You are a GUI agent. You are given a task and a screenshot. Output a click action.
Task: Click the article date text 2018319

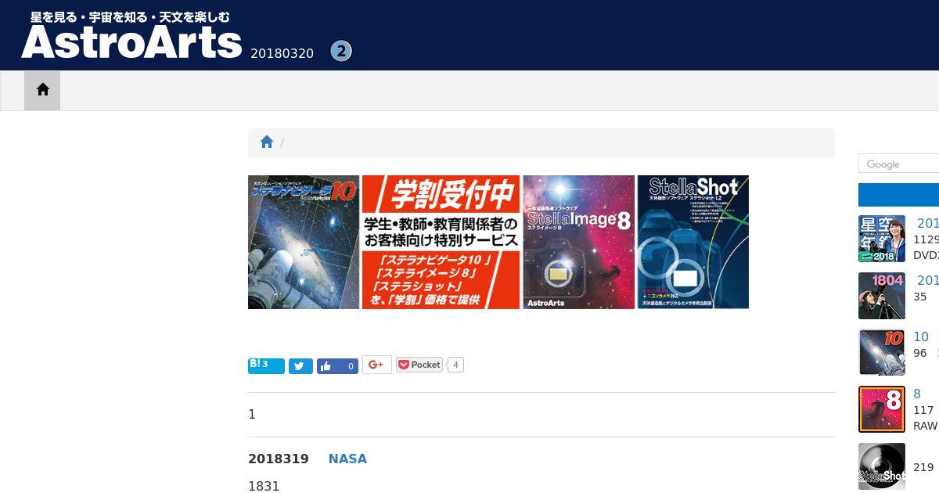279,459
